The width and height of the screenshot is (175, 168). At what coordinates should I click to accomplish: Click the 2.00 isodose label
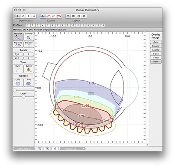pos(81,116)
